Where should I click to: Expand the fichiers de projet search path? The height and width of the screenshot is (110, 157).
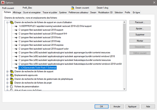[x=7, y=83]
